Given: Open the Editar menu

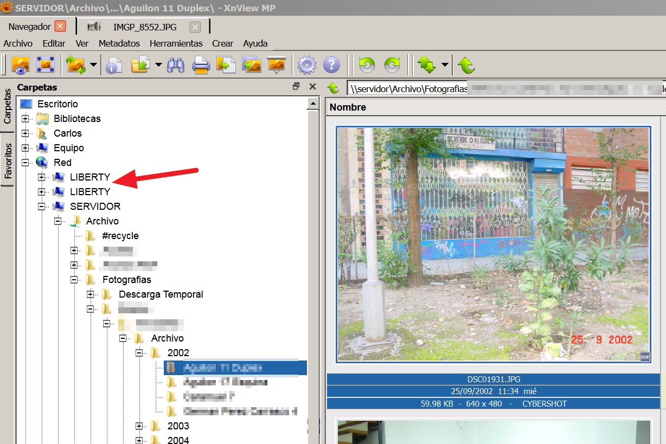Looking at the screenshot, I should (54, 43).
